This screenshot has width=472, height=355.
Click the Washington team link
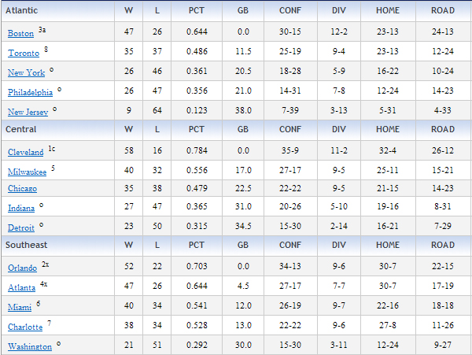(29, 347)
